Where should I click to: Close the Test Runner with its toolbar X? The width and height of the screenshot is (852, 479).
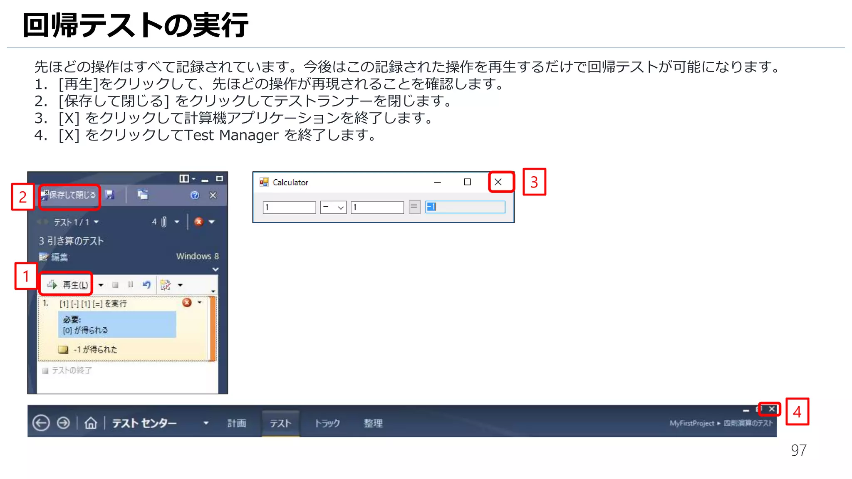tap(213, 195)
